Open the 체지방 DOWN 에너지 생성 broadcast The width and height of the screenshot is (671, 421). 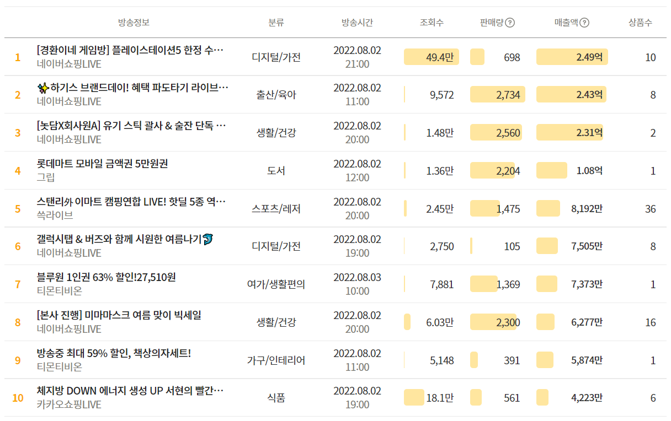130,391
